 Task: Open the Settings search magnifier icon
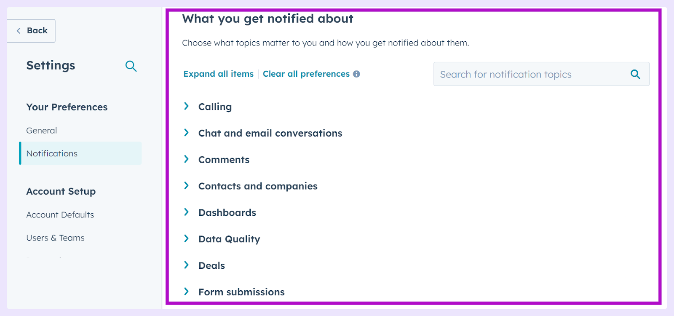131,66
